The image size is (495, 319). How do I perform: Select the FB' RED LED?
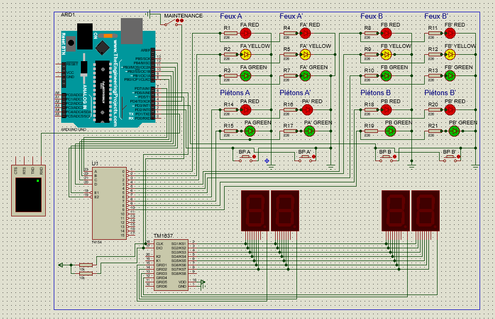[450, 33]
